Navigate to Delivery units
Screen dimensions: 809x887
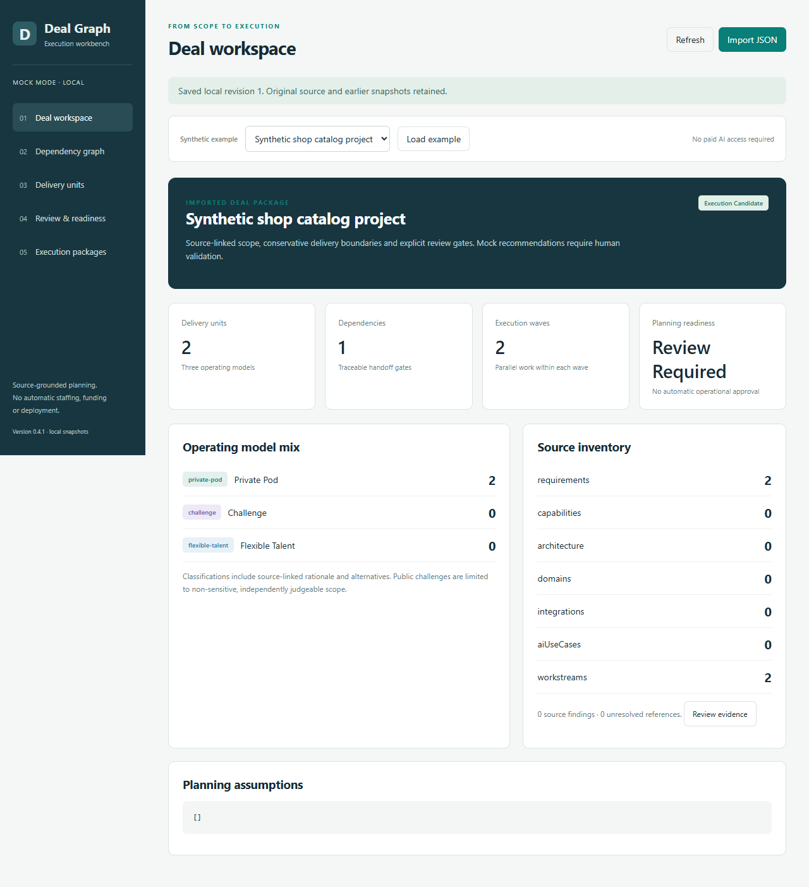(x=73, y=185)
